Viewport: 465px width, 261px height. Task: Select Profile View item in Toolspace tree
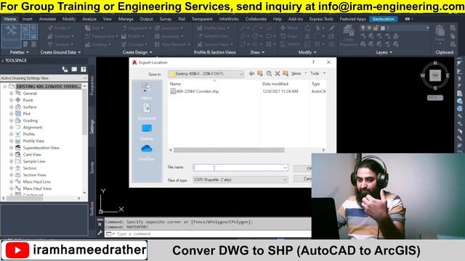pyautogui.click(x=33, y=141)
